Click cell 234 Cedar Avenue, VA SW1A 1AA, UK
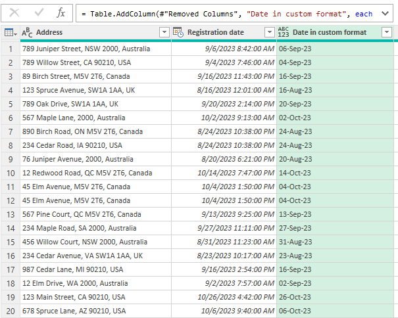 click(x=95, y=256)
